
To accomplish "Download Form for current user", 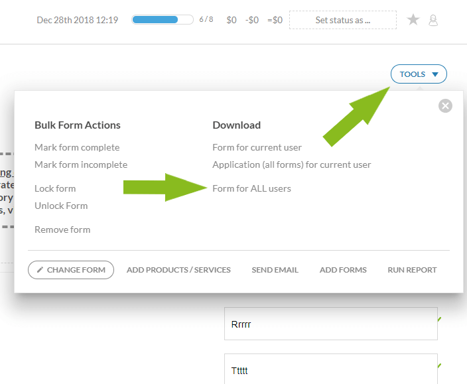I will [257, 147].
